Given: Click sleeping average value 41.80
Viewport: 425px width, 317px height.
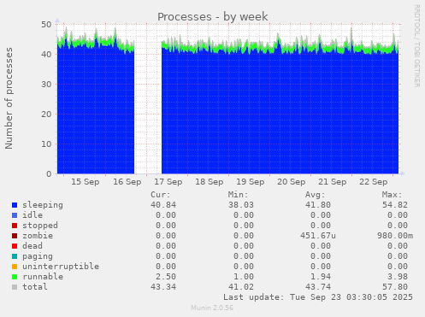Looking at the screenshot, I should [318, 205].
